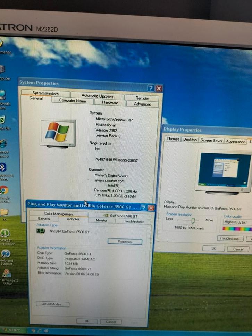Viewport: 252px width, 336px height.
Task: Select the Computer Name tab
Action: [x=72, y=101]
